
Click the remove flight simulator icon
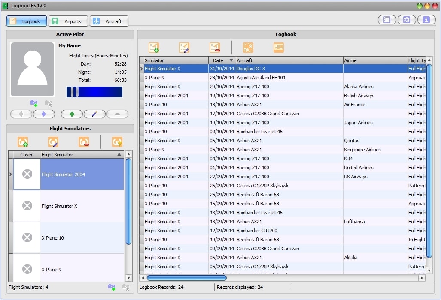click(x=84, y=142)
